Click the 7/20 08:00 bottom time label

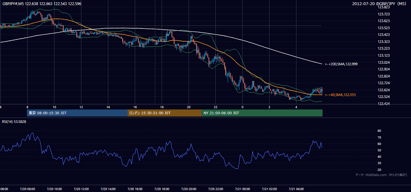click(27, 189)
